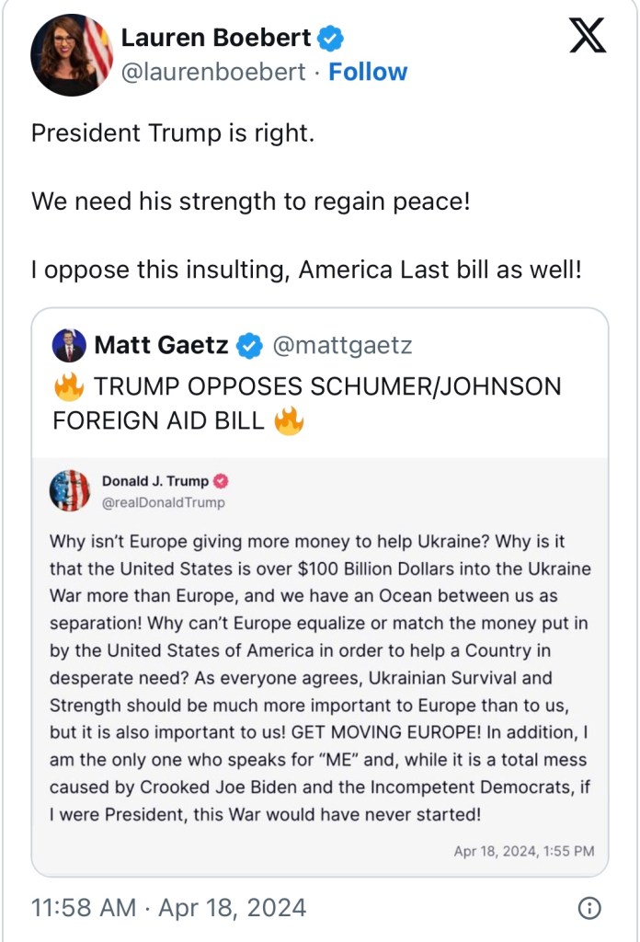Open Lauren Boebert's profile picture
640x942 pixels.
point(72,55)
